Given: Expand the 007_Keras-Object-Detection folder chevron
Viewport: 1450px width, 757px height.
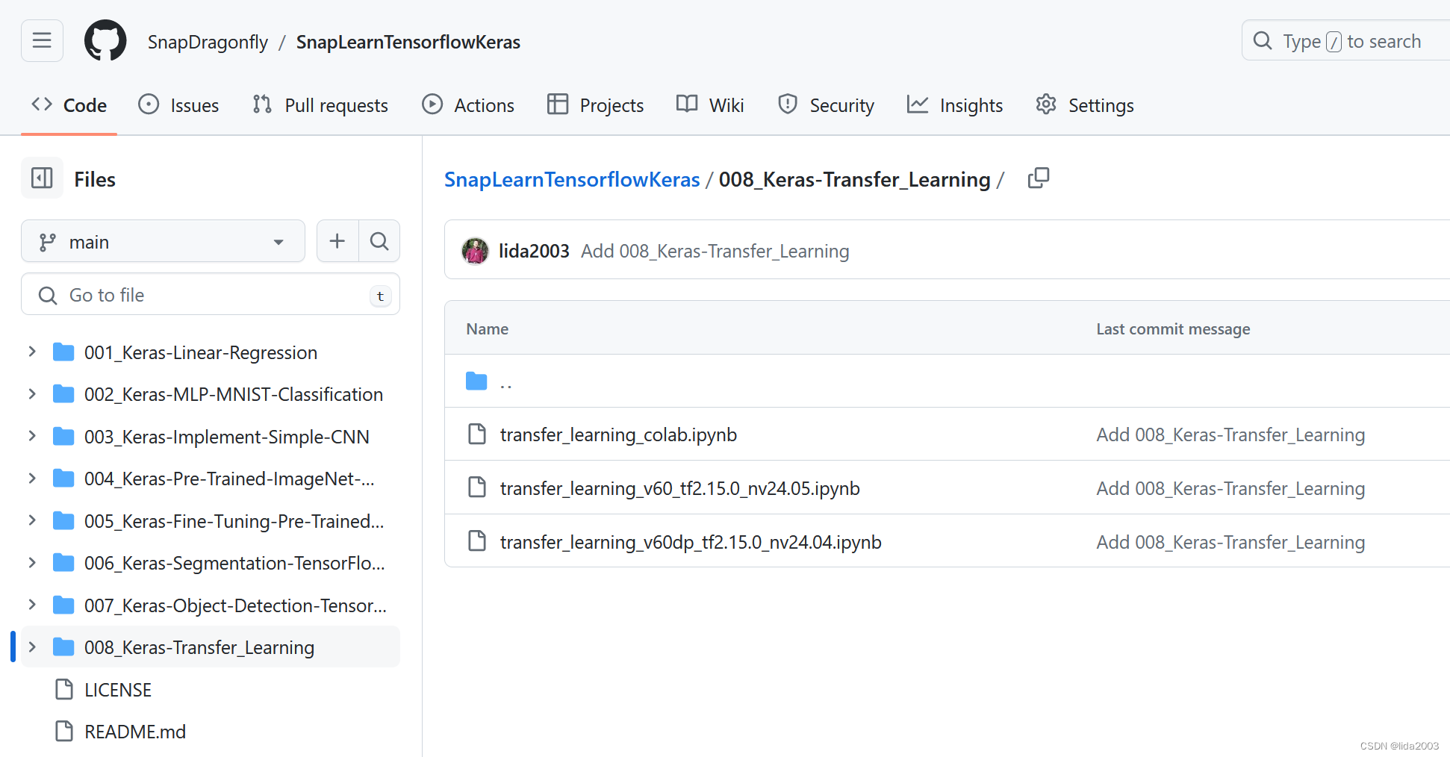Looking at the screenshot, I should (x=32, y=605).
